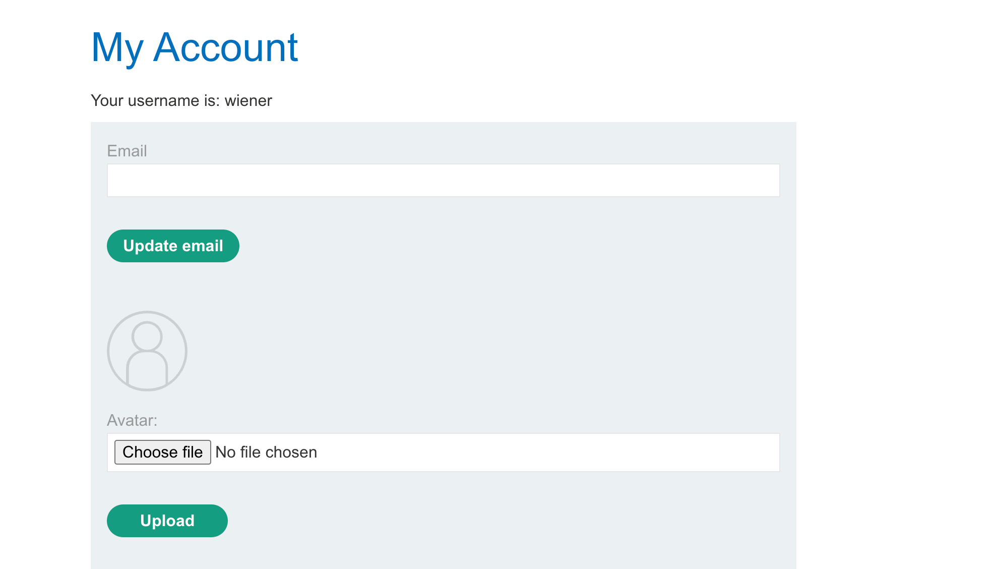Click the word 'My' in page title
Image resolution: width=993 pixels, height=569 pixels.
point(117,48)
